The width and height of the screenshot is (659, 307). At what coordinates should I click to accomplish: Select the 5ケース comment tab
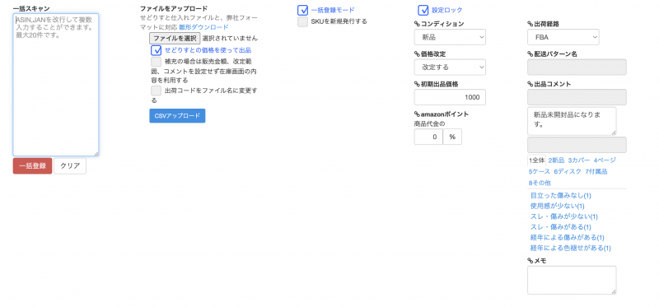(540, 171)
